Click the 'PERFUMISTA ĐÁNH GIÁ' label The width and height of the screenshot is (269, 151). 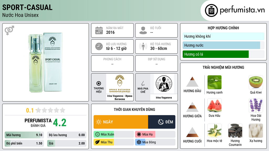pos(38,123)
